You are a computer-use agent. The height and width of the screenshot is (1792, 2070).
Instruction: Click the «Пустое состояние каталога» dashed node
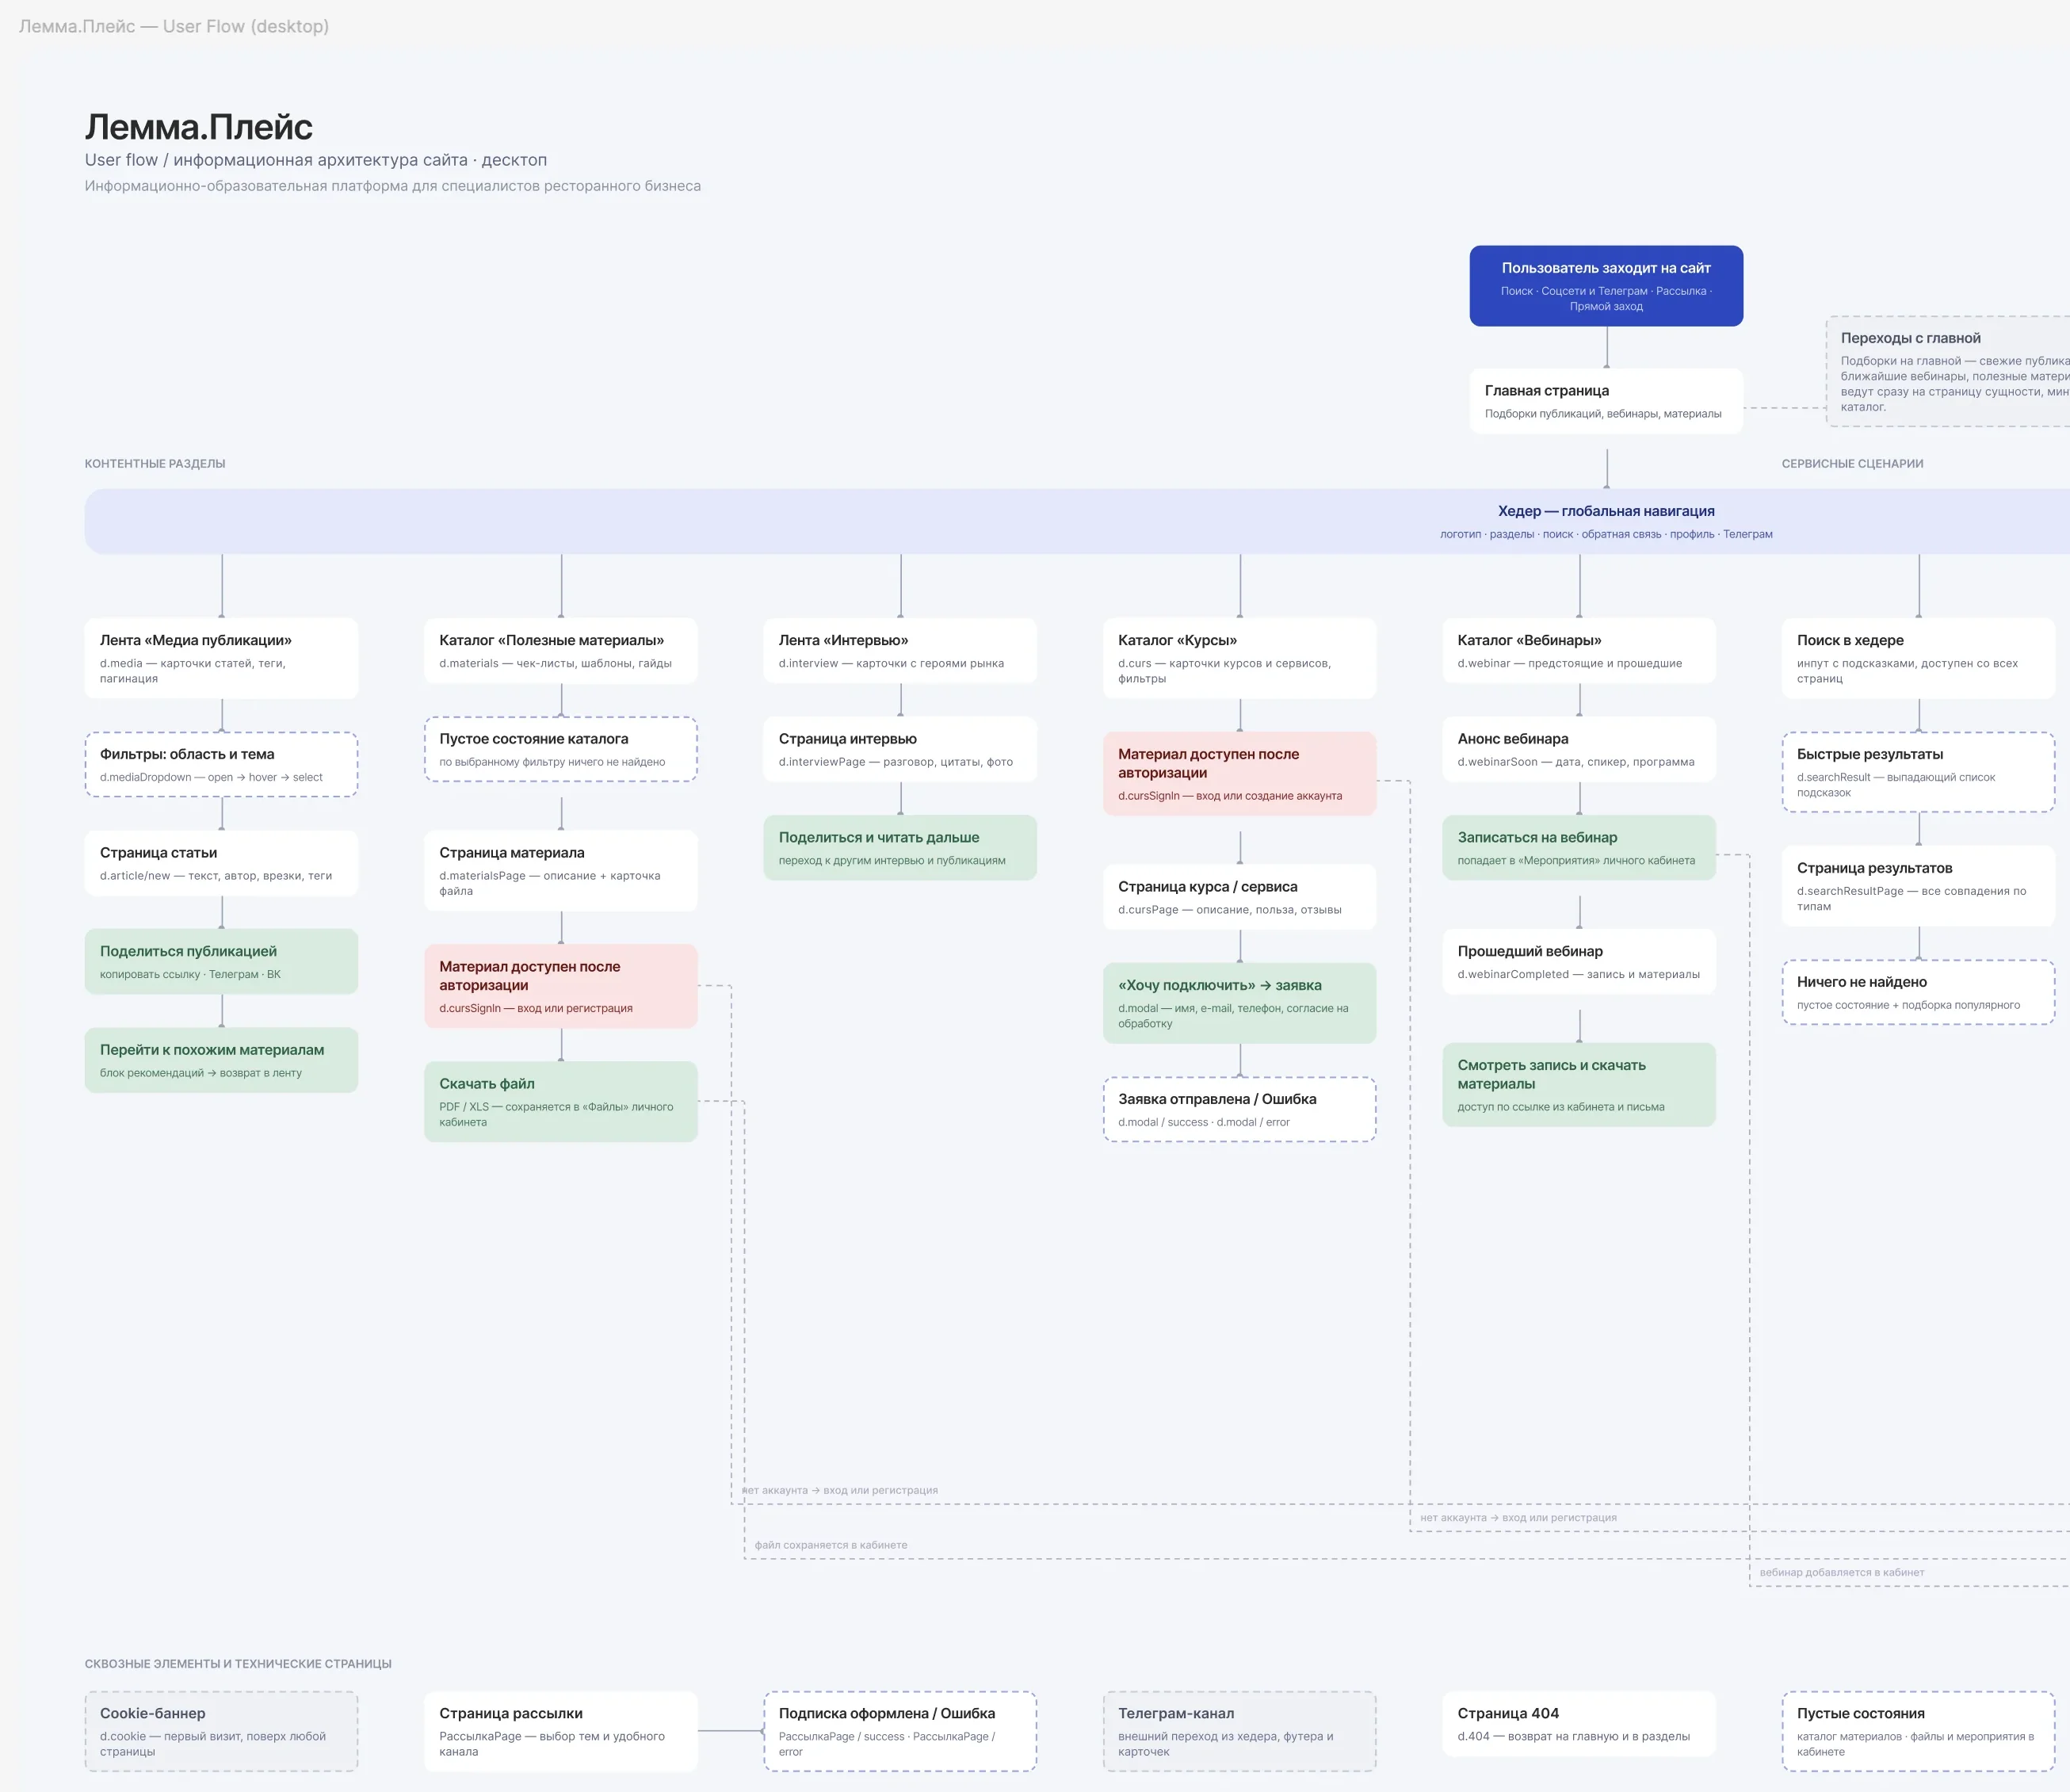(561, 749)
